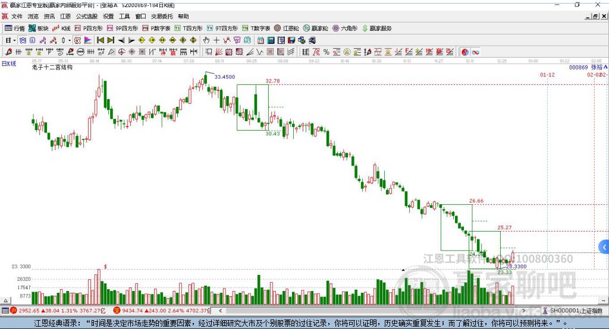Click the 32.78 resistance level label

(272, 81)
